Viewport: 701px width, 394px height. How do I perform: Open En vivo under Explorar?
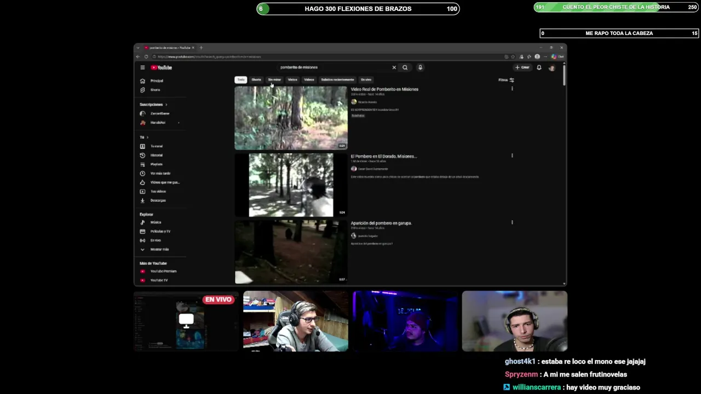(x=151, y=240)
